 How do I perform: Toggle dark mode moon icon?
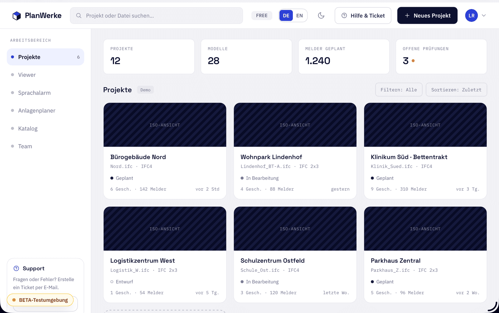point(321,16)
